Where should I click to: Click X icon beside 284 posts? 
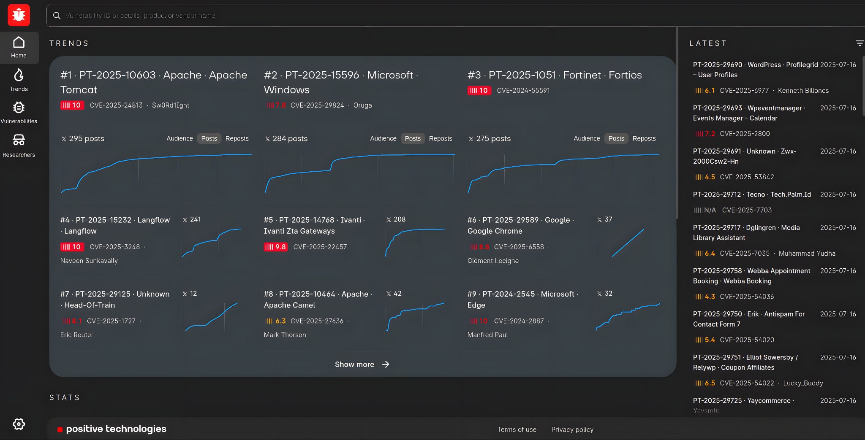click(267, 139)
